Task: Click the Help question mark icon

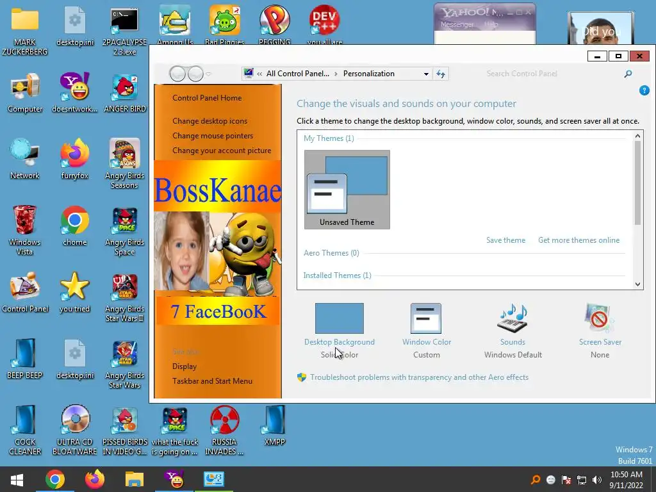Action: (x=644, y=90)
